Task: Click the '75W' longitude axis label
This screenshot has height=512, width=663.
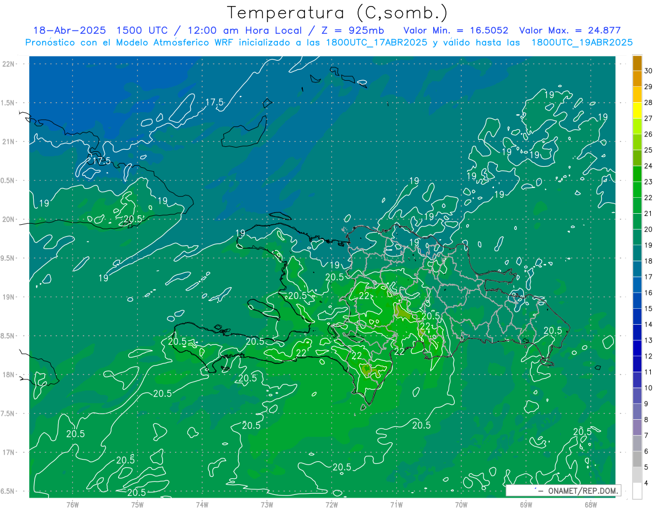Action: pos(138,505)
